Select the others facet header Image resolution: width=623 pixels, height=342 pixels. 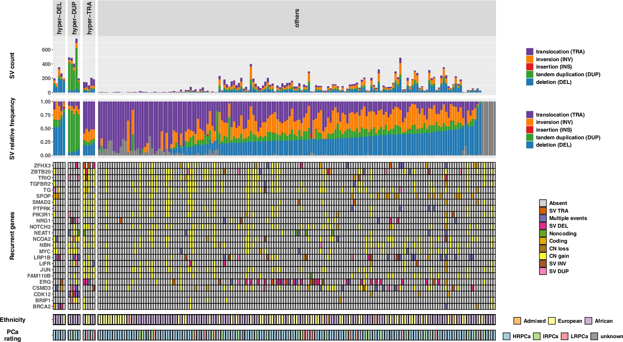pos(297,18)
